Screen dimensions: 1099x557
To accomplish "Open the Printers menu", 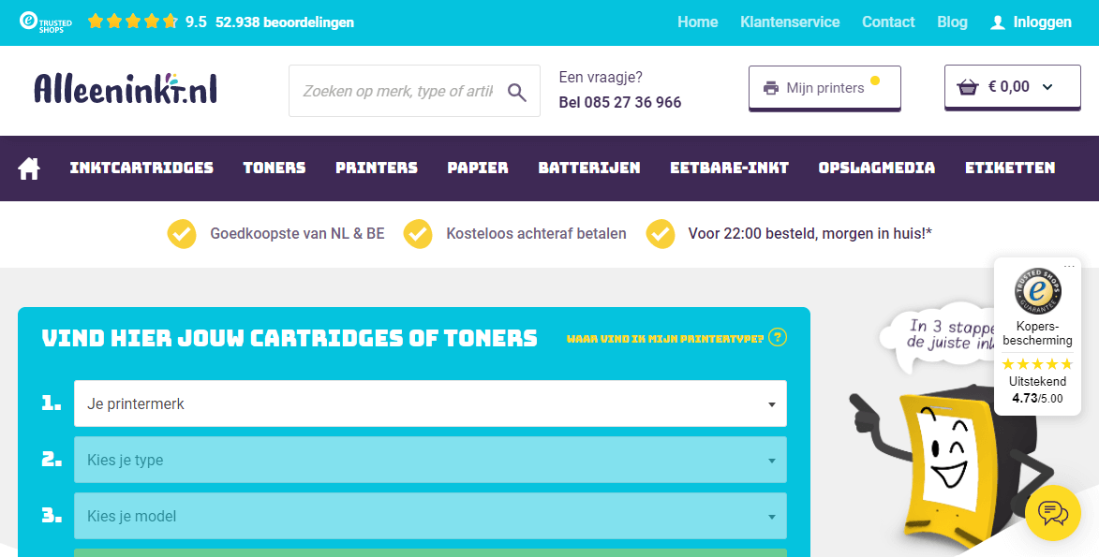I will point(377,169).
